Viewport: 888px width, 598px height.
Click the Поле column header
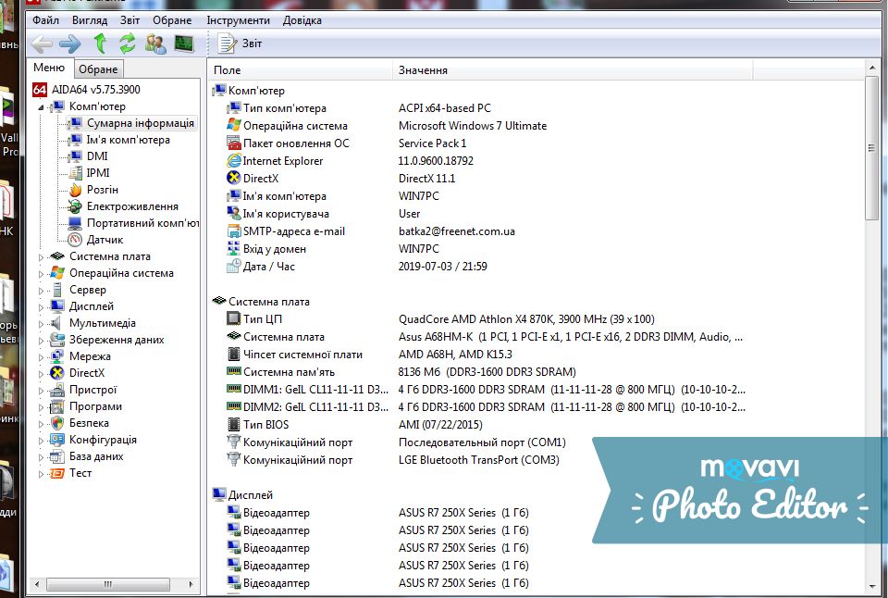(300, 70)
